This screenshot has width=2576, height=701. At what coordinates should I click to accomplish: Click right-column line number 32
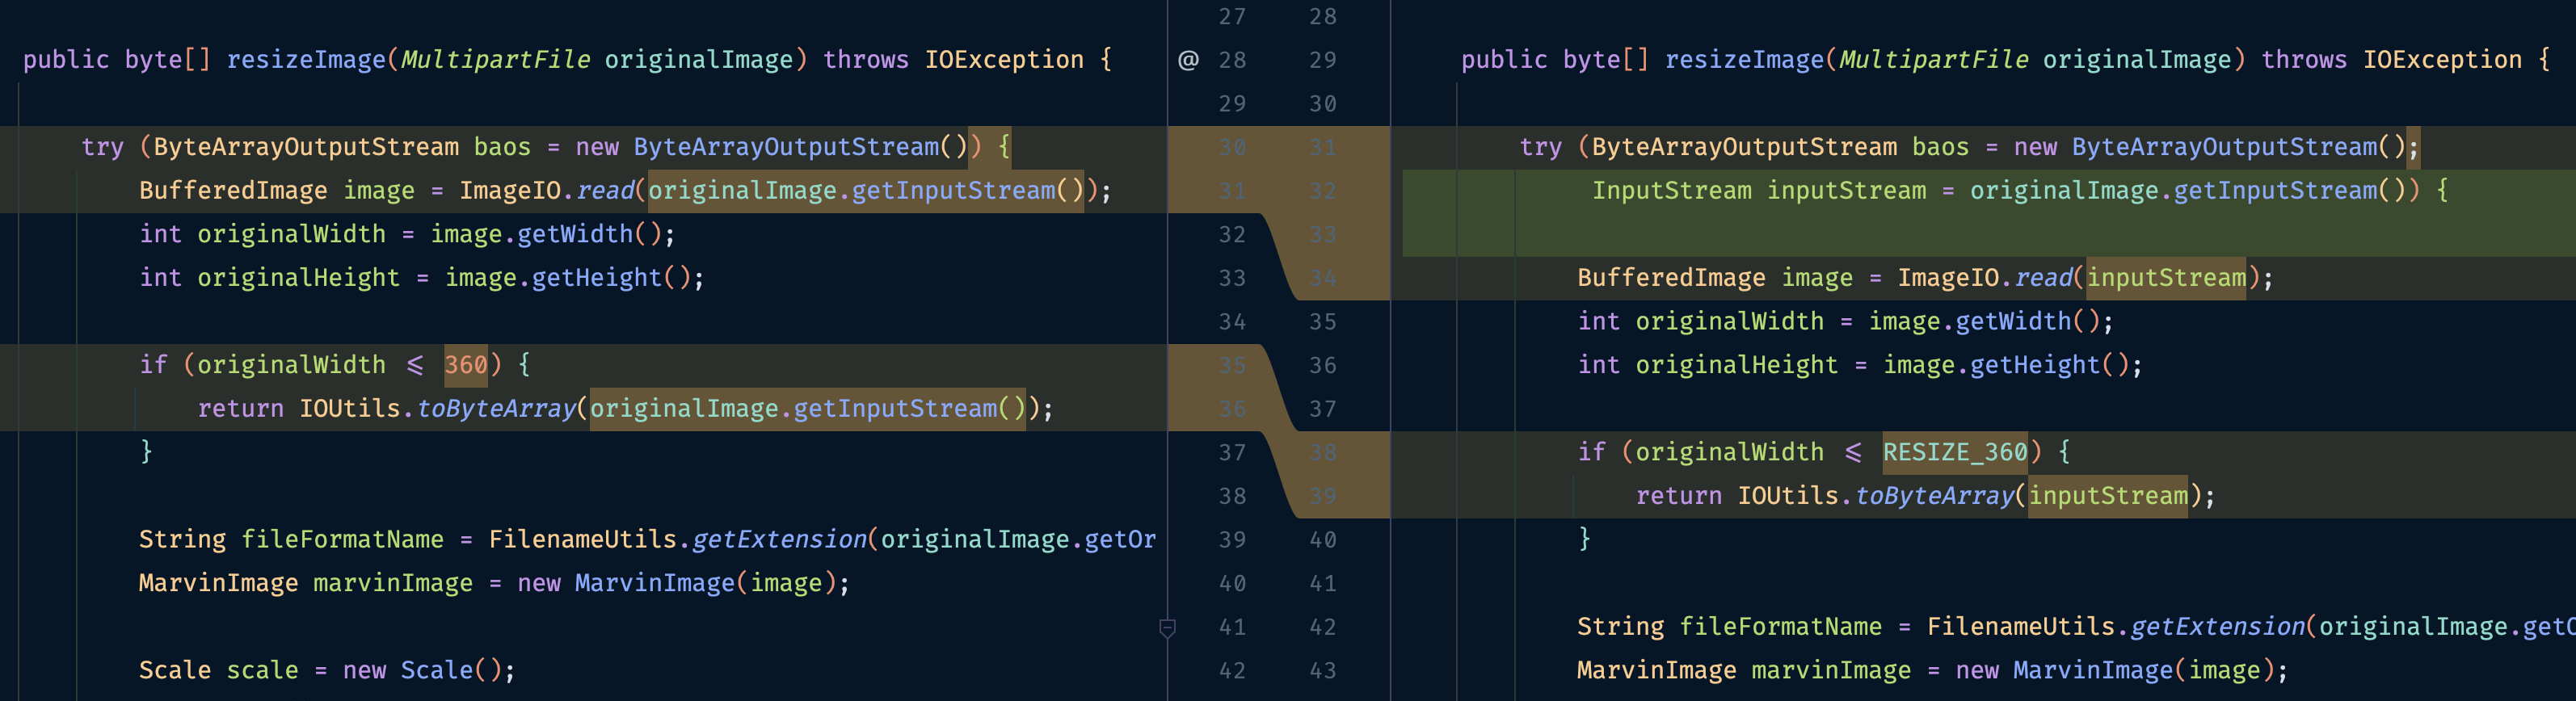click(1323, 191)
